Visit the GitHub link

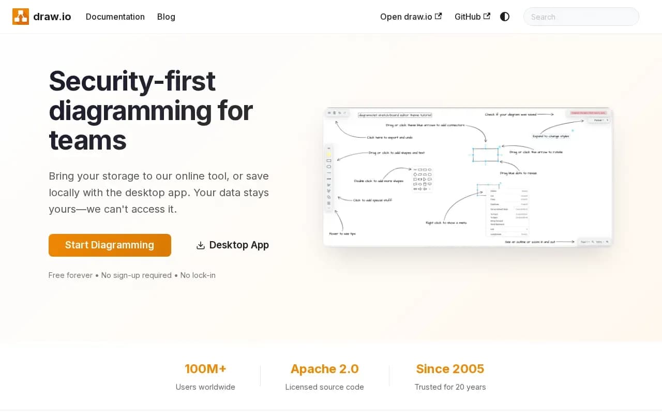[x=472, y=17]
